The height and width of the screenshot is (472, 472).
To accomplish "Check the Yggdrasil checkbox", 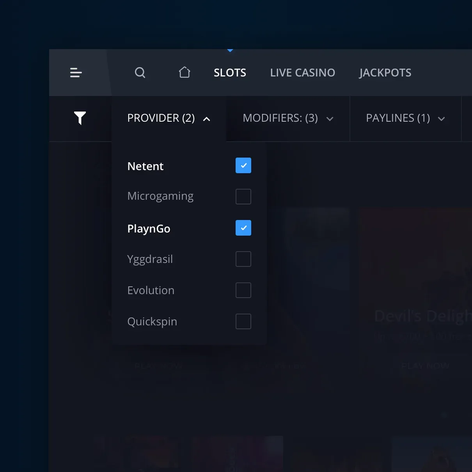I will coord(243,259).
